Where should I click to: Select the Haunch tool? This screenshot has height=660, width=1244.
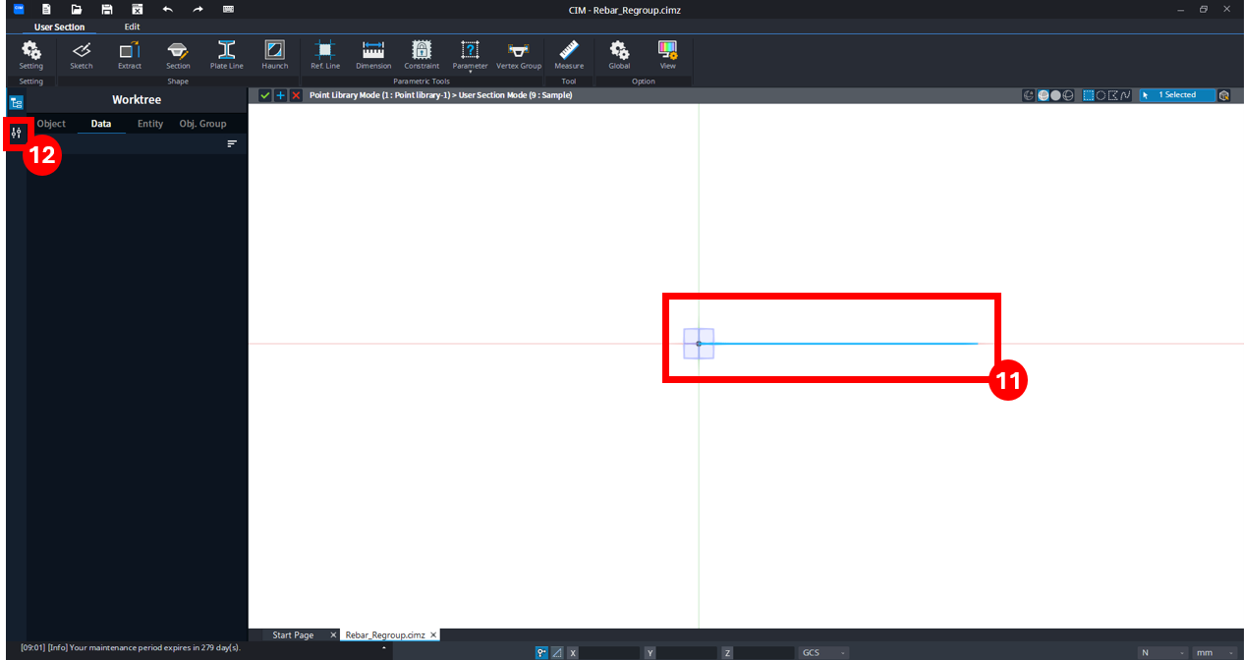(275, 54)
